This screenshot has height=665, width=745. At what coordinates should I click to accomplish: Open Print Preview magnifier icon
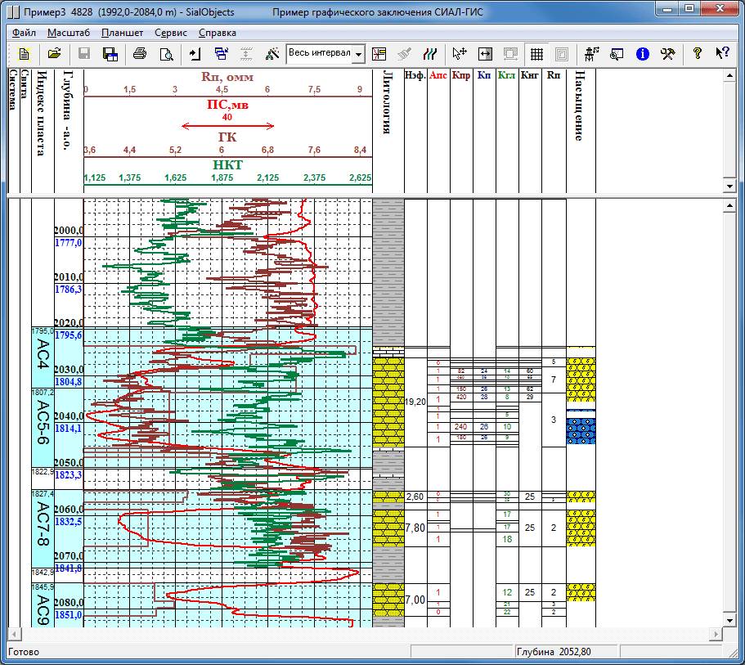coord(166,54)
